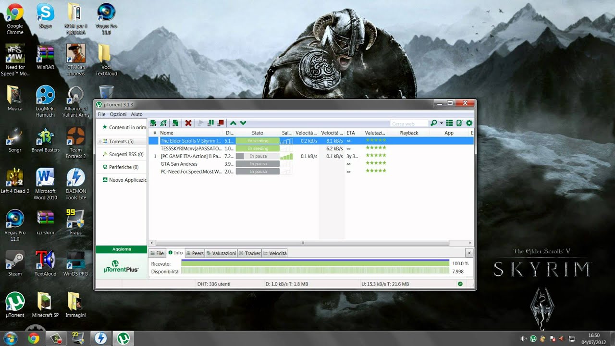This screenshot has width=615, height=346.
Task: Open Preferences with the gear icon
Action: [469, 124]
